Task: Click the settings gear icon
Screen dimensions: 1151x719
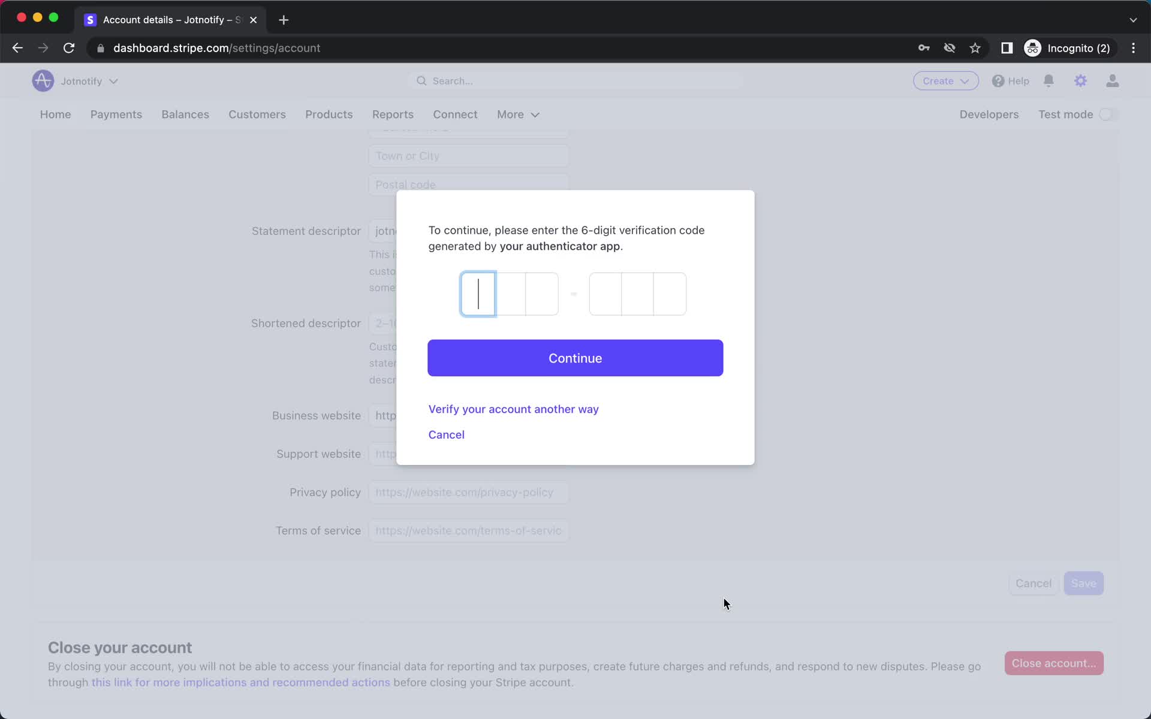Action: [1081, 80]
